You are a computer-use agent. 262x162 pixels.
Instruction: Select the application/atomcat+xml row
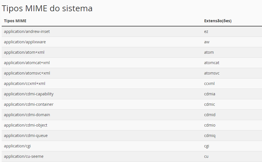tap(132, 63)
